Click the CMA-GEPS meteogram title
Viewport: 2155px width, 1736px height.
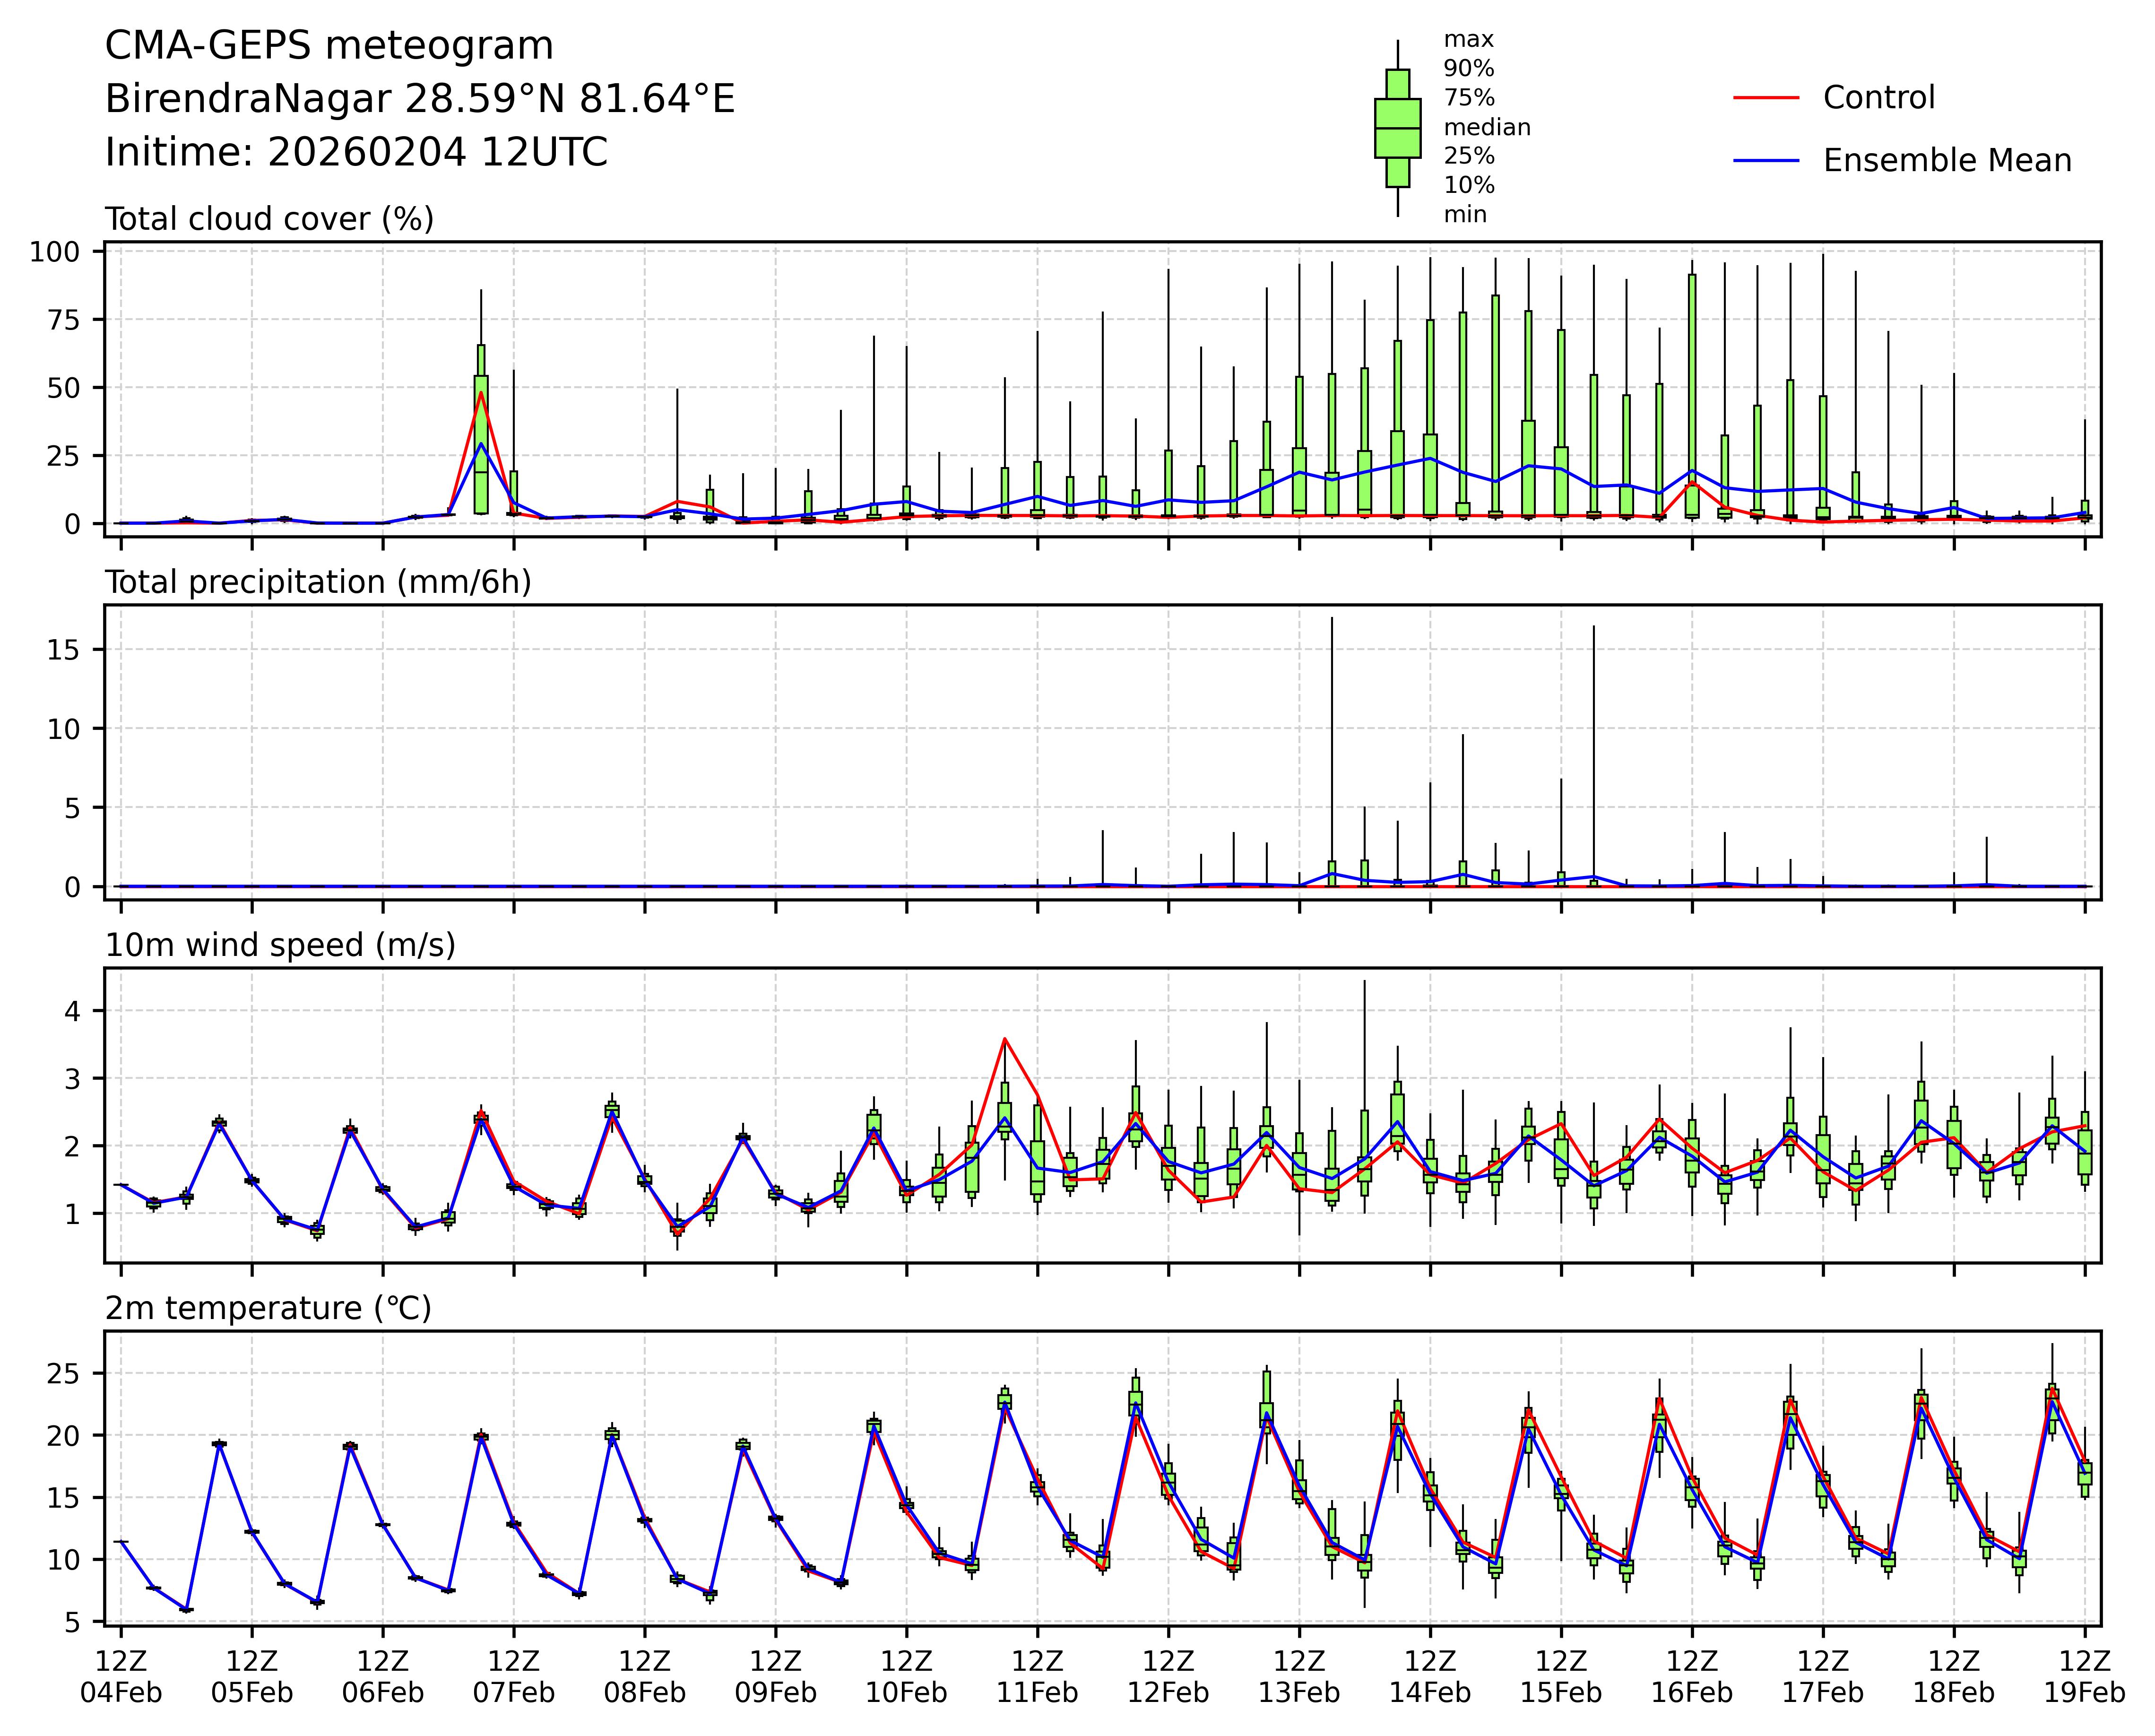[329, 46]
